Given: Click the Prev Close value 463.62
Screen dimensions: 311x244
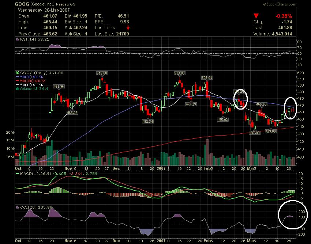Looking at the screenshot, I should 50,34.
